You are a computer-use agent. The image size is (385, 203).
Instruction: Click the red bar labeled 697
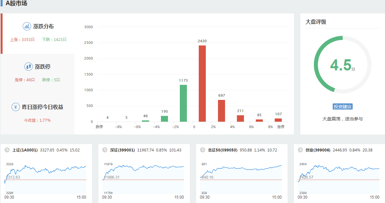(x=222, y=111)
